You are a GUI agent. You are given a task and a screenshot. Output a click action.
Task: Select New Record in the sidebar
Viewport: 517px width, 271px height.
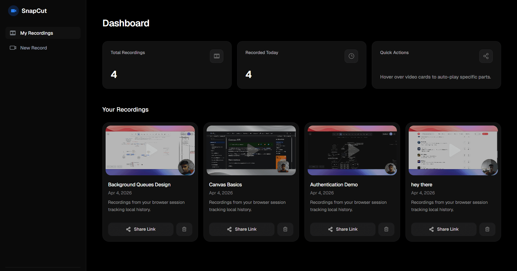click(x=34, y=48)
